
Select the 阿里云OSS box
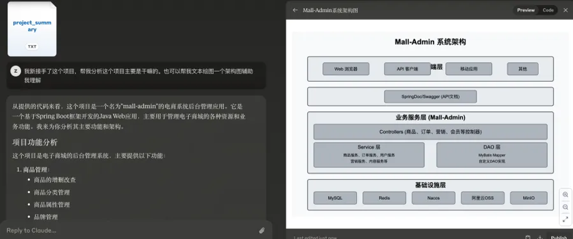tap(482, 198)
